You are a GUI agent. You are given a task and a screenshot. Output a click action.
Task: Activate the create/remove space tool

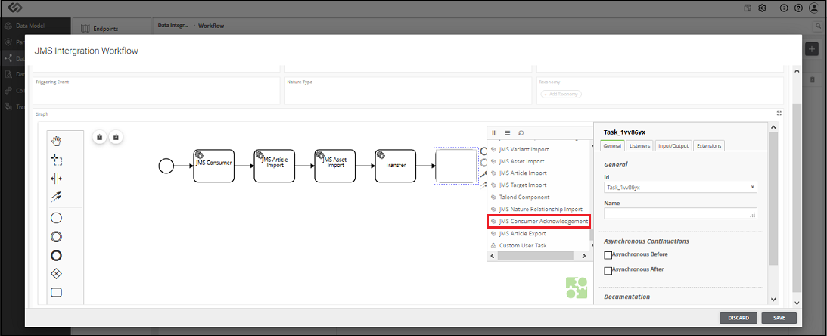tap(57, 179)
